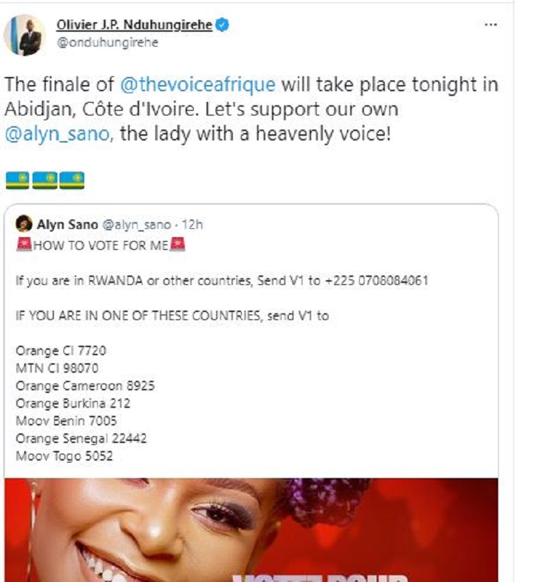Image resolution: width=540 pixels, height=582 pixels.
Task: Click the Alyn Sano name in quoted tweet
Action: tap(67, 225)
